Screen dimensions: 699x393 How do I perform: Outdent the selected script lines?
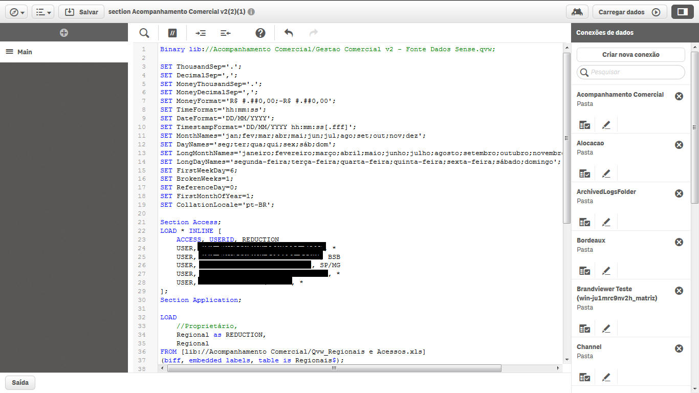[x=226, y=33]
